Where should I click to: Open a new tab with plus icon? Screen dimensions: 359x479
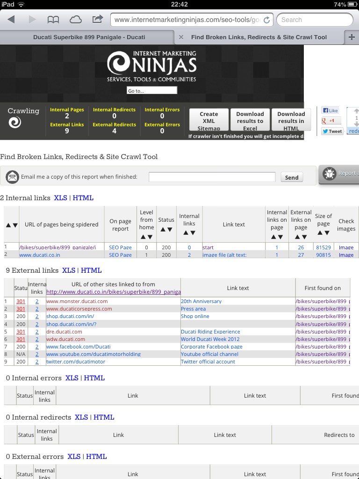point(352,37)
